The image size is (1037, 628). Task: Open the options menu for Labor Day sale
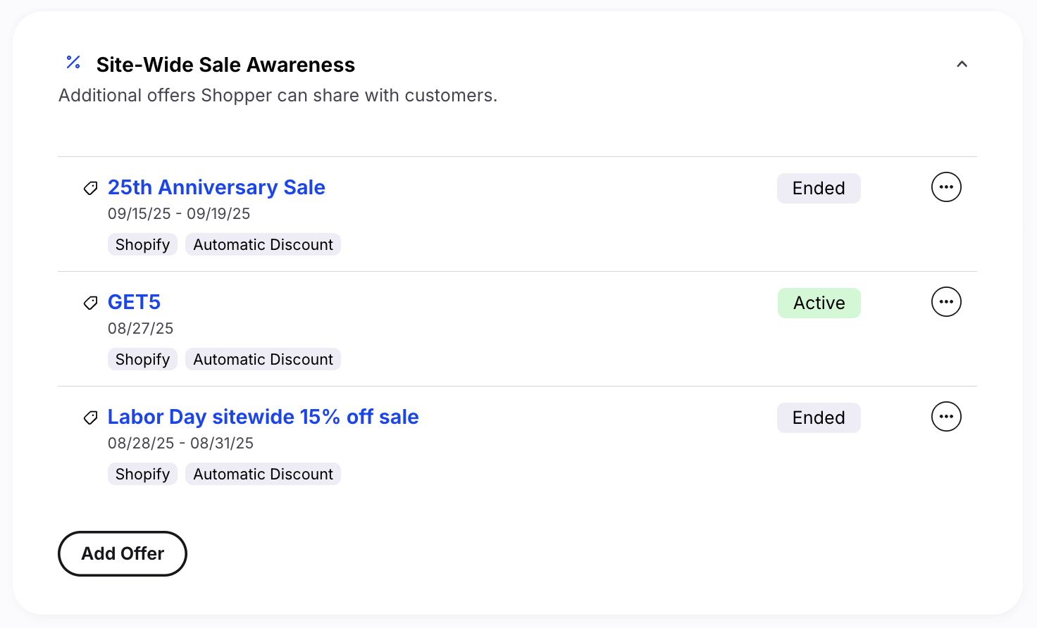point(946,416)
